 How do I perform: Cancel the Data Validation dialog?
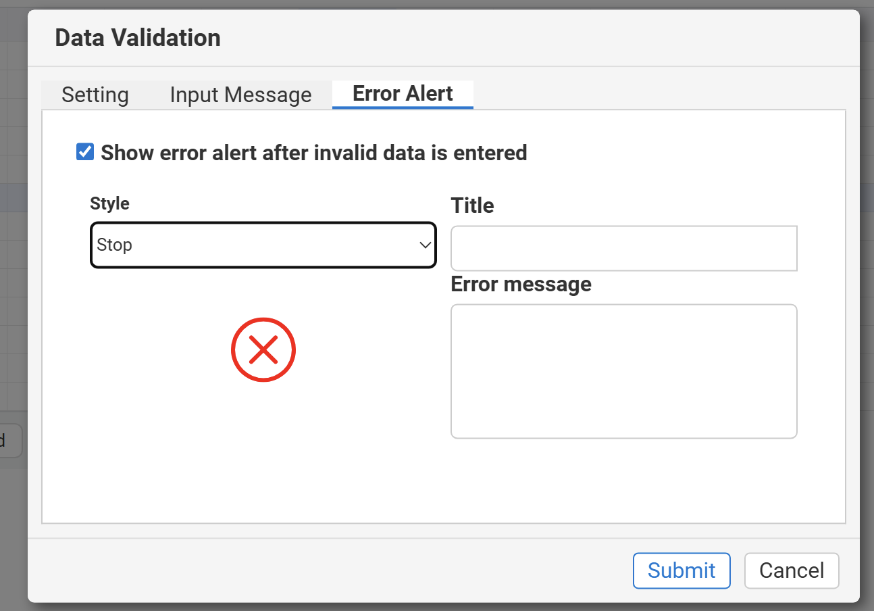792,570
